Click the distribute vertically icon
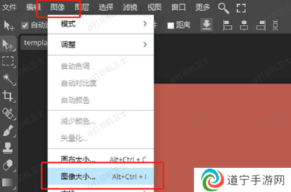The width and height of the screenshot is (291, 192). click(x=275, y=25)
